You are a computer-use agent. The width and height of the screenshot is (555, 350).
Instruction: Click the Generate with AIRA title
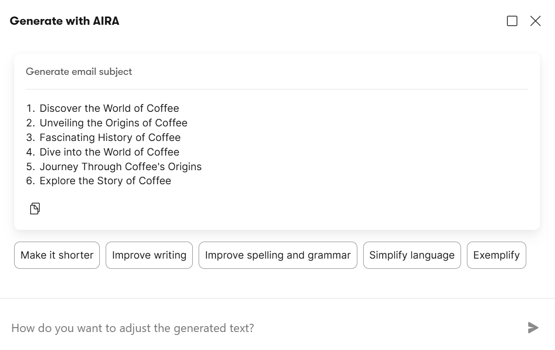pyautogui.click(x=64, y=21)
